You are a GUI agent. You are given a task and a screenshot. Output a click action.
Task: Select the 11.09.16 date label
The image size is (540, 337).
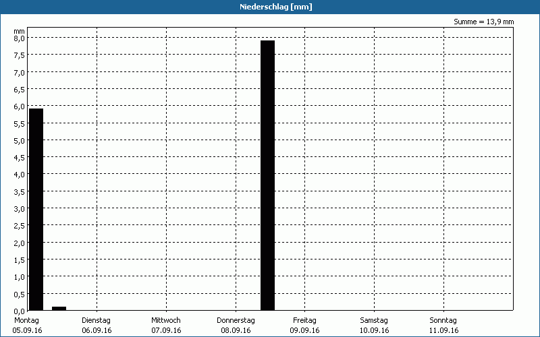click(x=444, y=330)
